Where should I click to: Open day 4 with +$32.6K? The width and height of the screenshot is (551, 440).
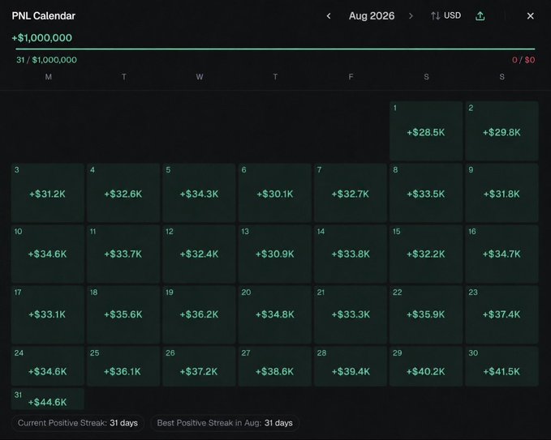123,193
